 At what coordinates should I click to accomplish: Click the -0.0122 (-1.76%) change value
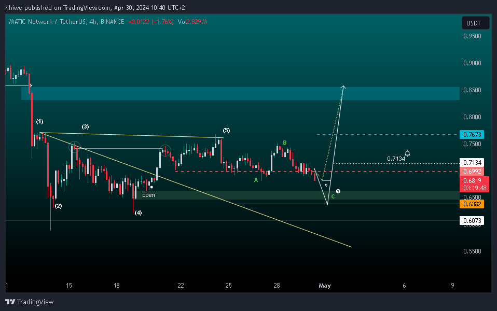click(x=151, y=22)
